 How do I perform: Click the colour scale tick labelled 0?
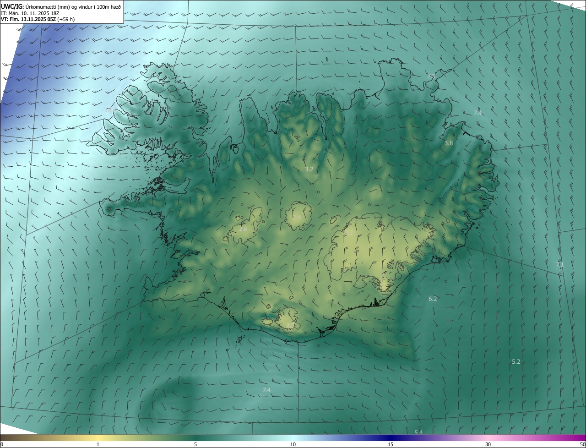pyautogui.click(x=1, y=444)
